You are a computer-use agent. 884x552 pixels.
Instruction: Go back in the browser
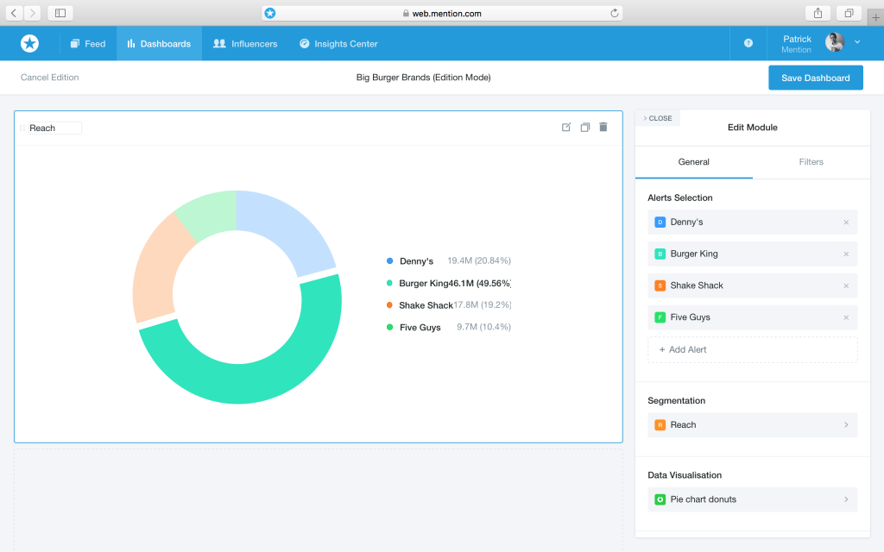[14, 13]
